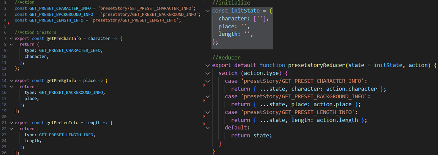Click the character: [''] line in initState

coord(244,18)
